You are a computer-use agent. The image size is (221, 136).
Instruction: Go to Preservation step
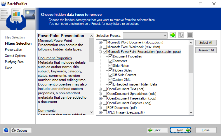point(13,50)
